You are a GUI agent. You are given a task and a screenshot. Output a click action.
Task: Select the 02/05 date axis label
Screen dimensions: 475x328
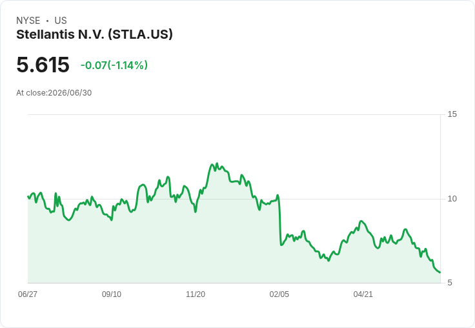pos(279,294)
